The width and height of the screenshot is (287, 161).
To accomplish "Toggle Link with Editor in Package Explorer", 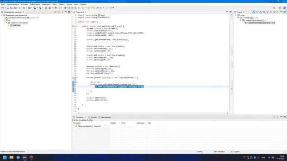I will (x=59, y=12).
